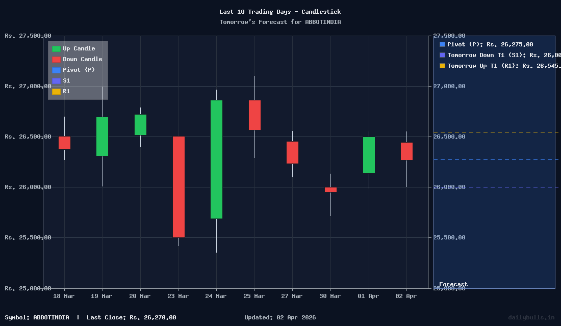561x326 pixels.
Task: Click the Tomorrow Up T1 (R1) marker icon
Action: click(x=442, y=66)
